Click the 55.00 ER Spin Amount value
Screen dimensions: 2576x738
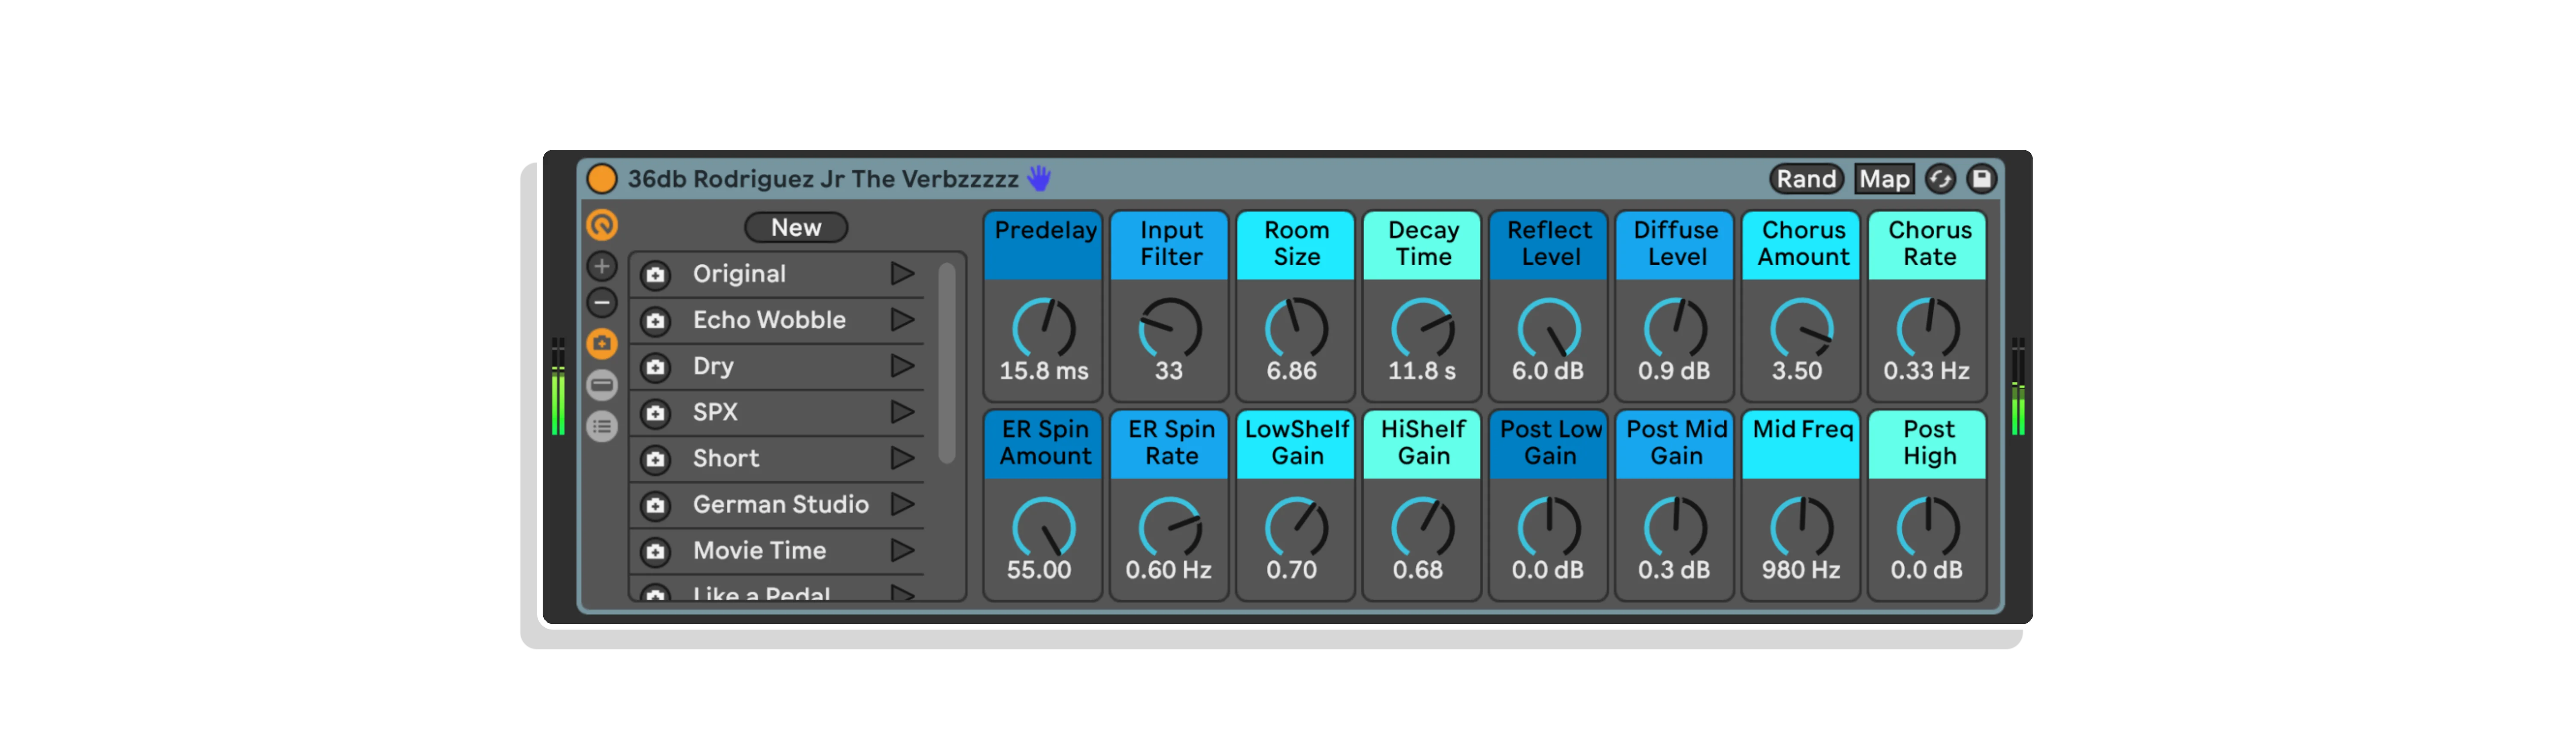[x=1038, y=570]
